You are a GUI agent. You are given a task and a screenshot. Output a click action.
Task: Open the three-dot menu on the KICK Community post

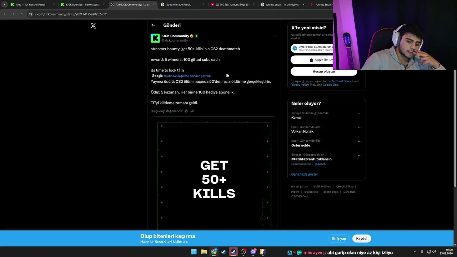(x=275, y=36)
